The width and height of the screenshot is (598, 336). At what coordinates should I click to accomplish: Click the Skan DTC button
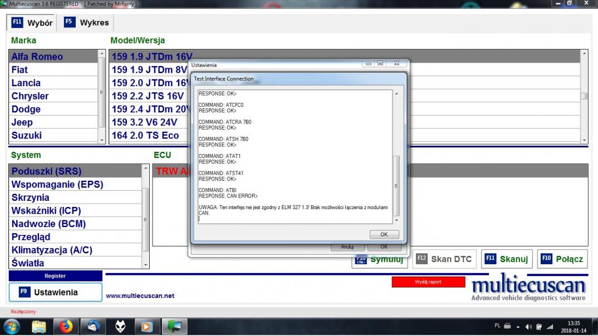[x=444, y=259]
